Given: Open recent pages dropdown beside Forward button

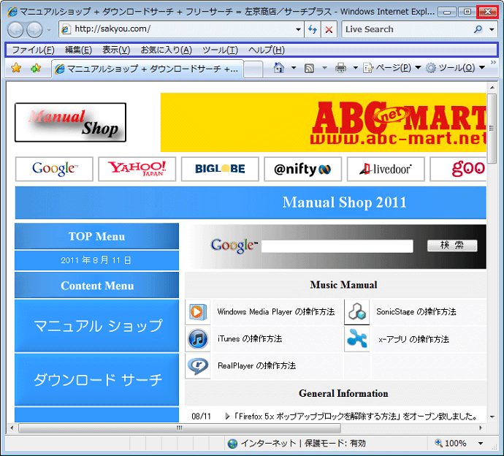Looking at the screenshot, I should pos(49,30).
